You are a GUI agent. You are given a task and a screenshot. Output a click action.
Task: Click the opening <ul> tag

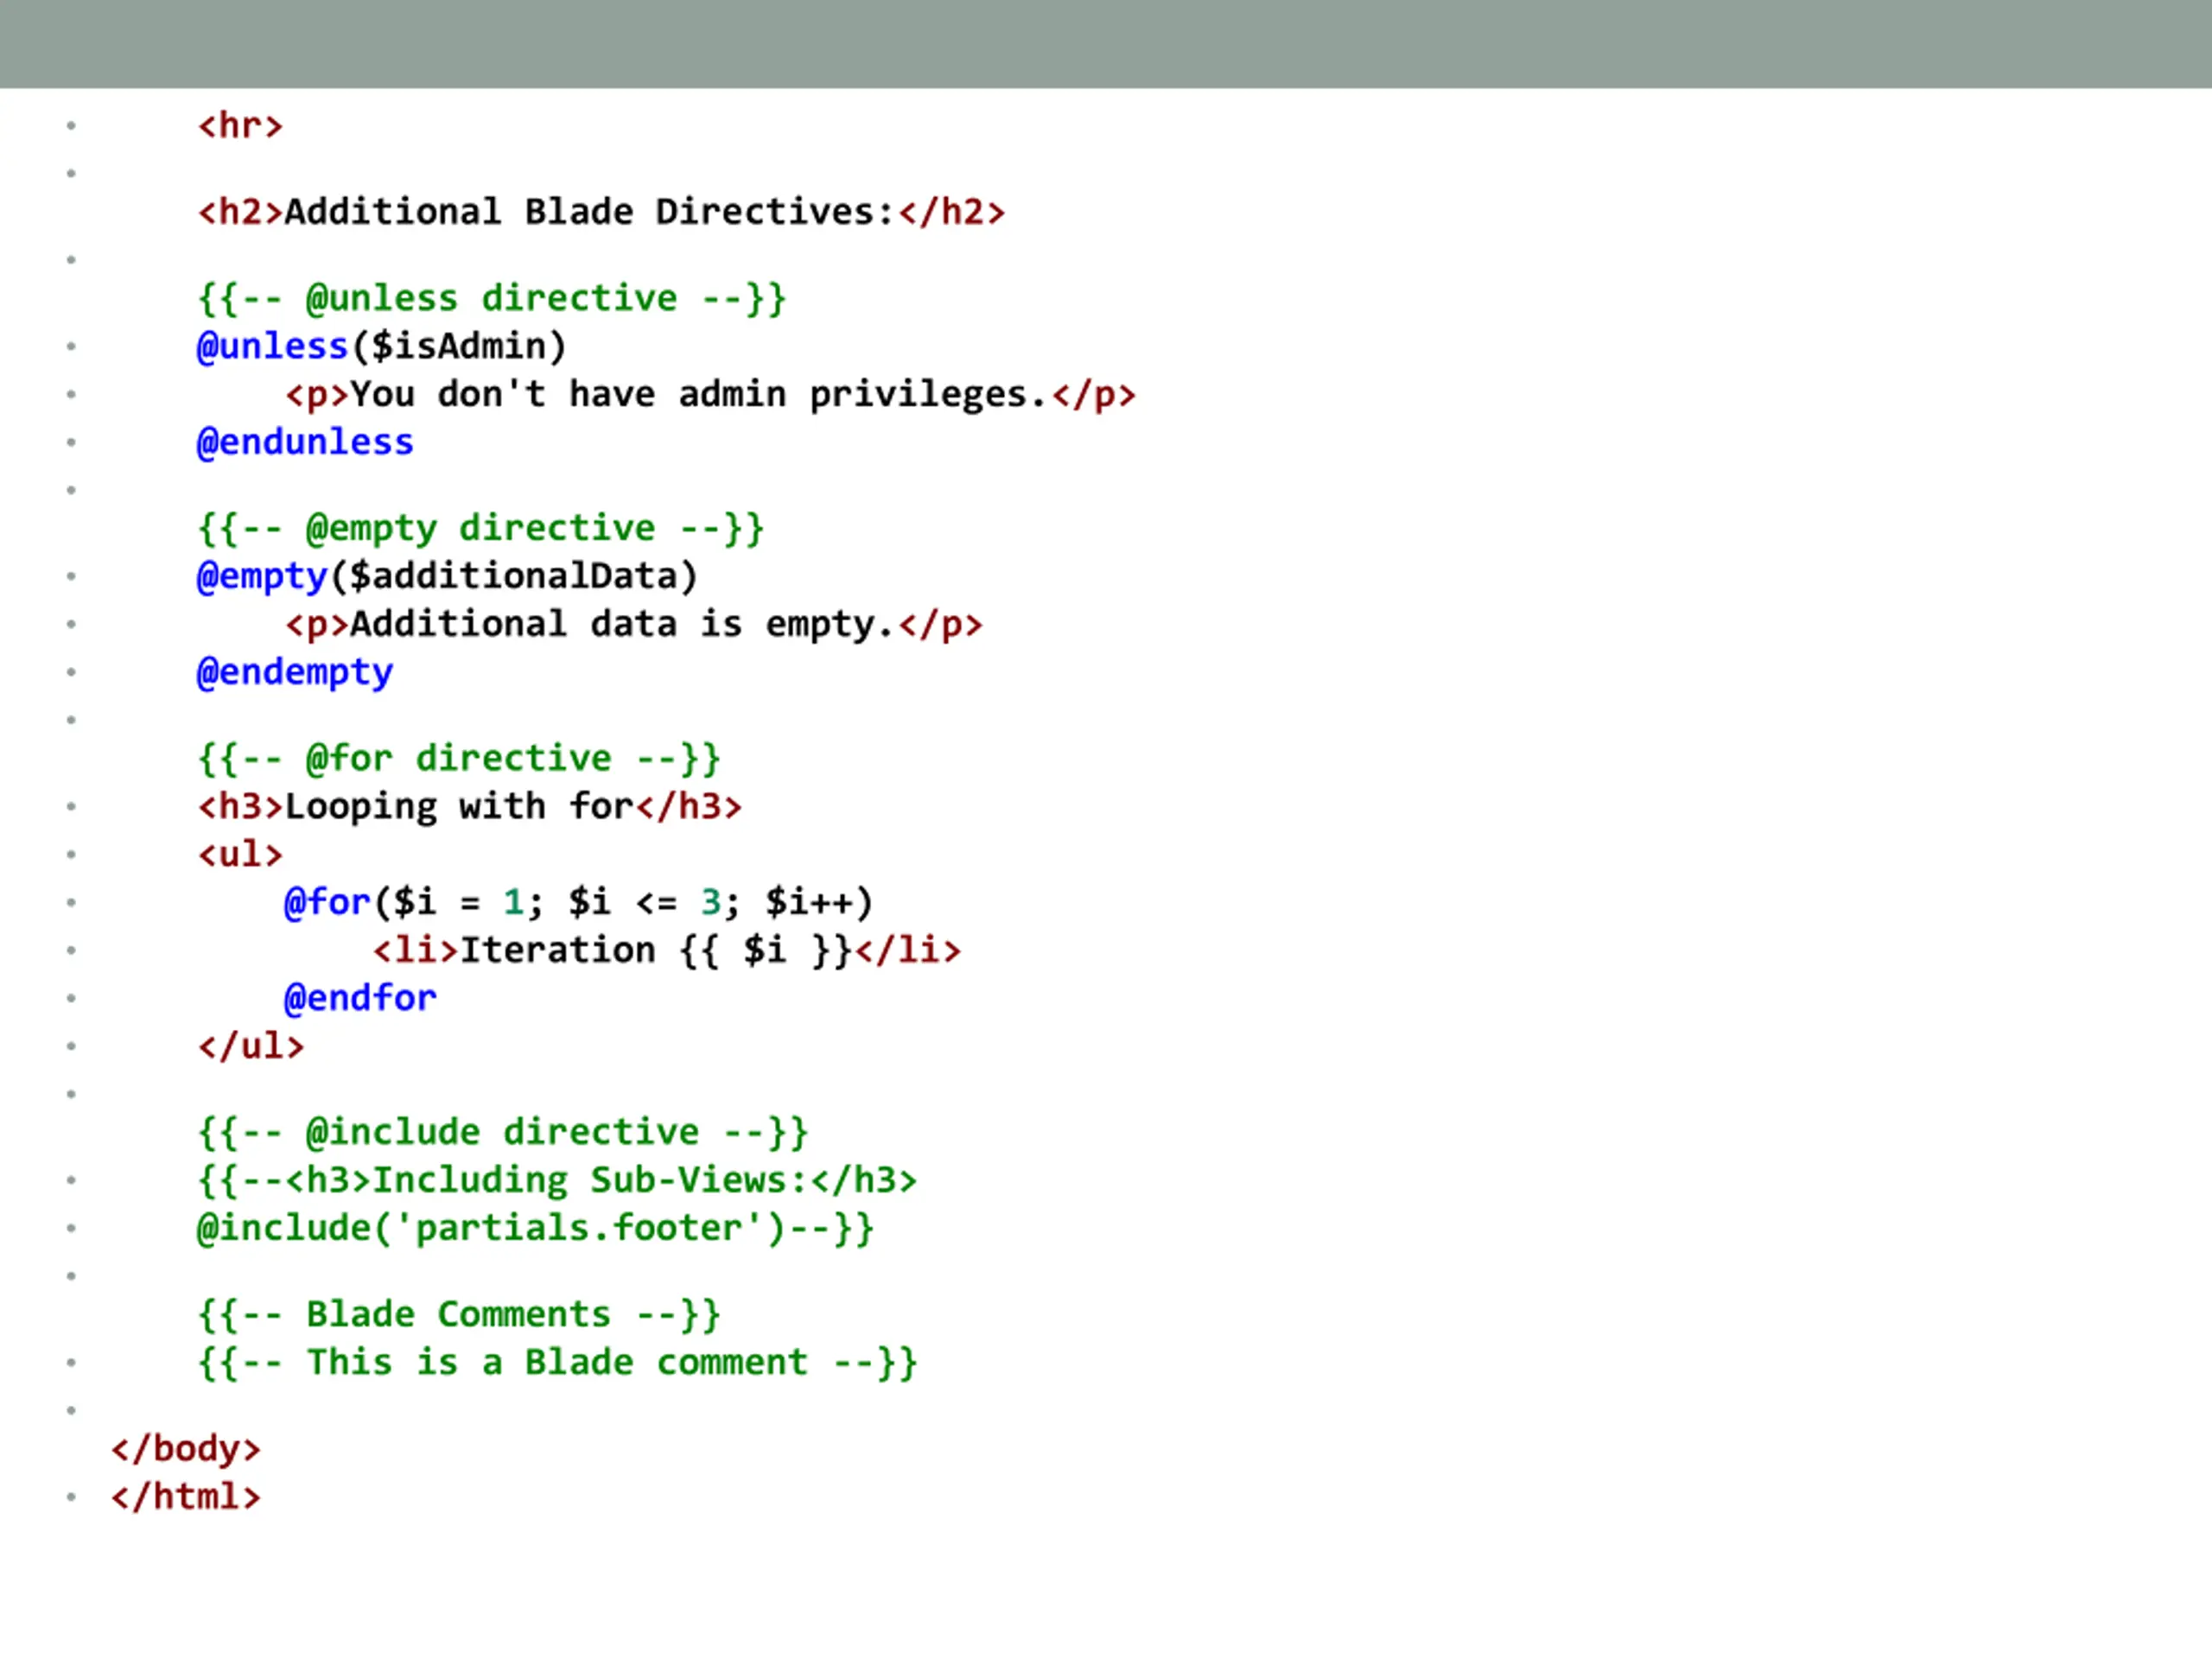click(240, 855)
